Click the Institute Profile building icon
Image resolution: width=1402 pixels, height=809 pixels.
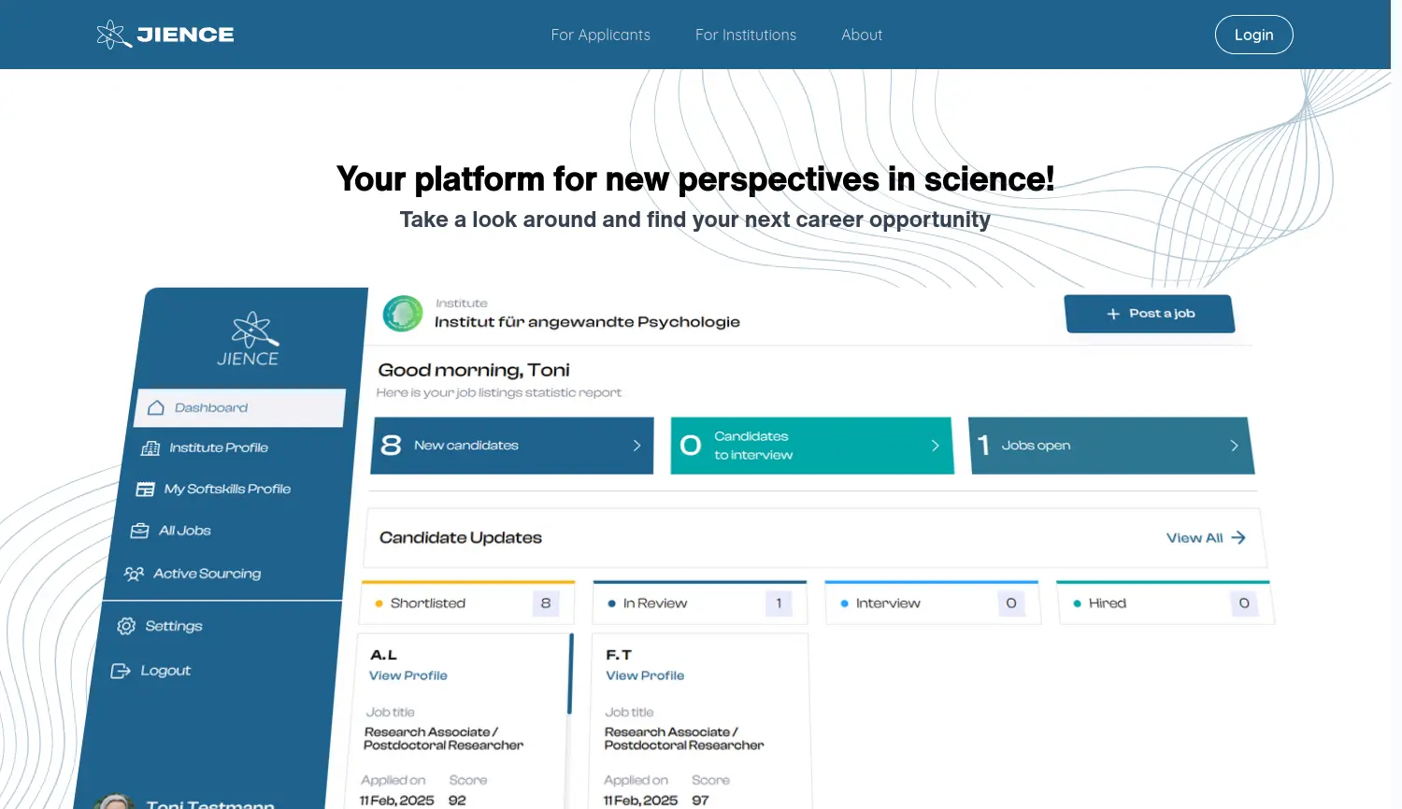point(150,448)
